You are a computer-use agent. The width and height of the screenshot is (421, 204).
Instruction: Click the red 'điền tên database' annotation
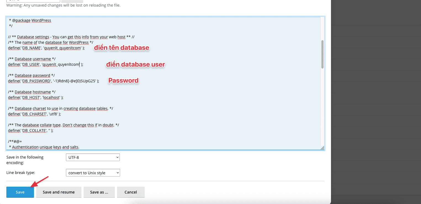pyautogui.click(x=121, y=48)
